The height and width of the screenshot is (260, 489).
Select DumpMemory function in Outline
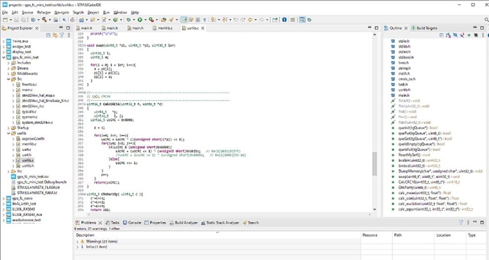440,171
